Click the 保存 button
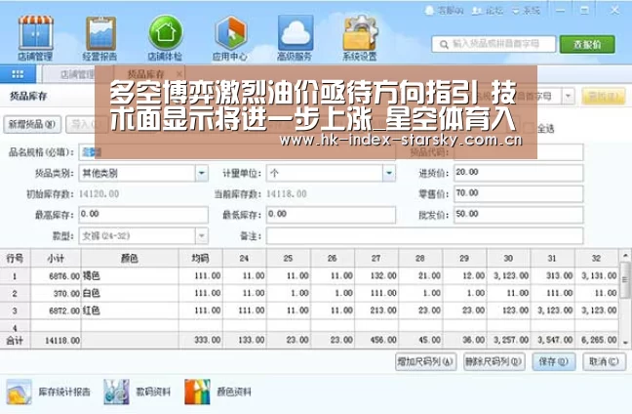The width and height of the screenshot is (632, 414). point(554,361)
